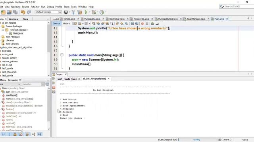Close the al_ain_hospital (run) output tab
Image resolution: width=254 pixels, height=142 pixels.
pos(109,78)
